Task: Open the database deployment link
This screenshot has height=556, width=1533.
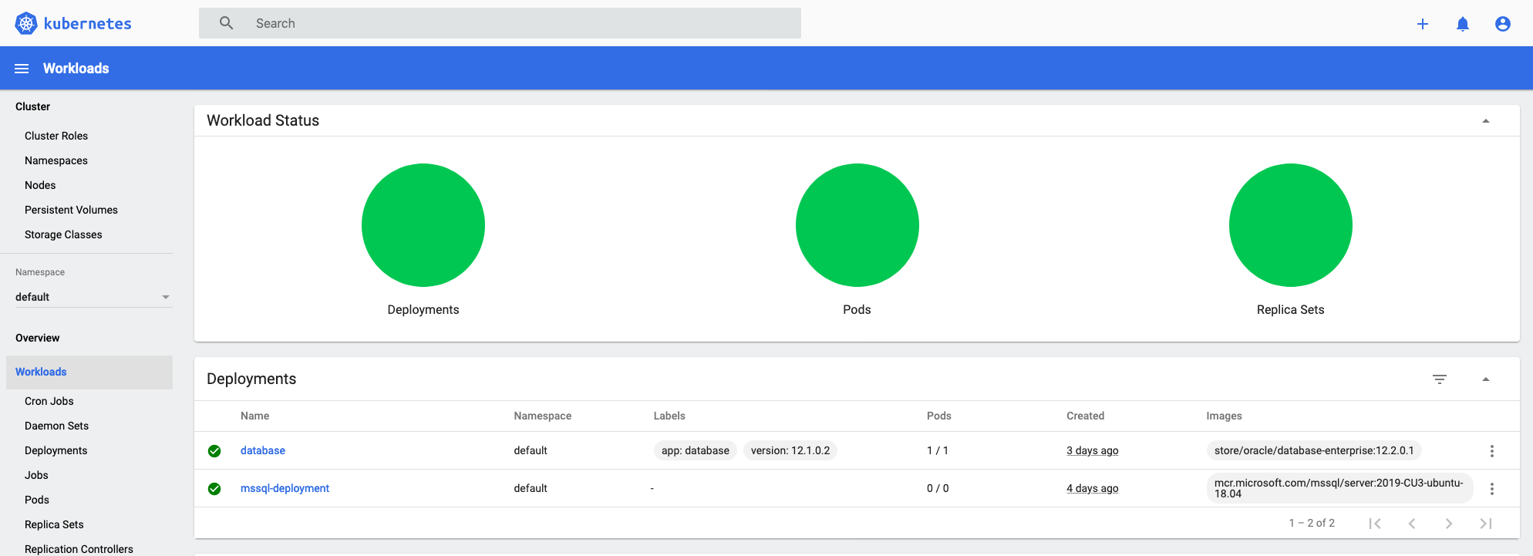Action: coord(263,450)
